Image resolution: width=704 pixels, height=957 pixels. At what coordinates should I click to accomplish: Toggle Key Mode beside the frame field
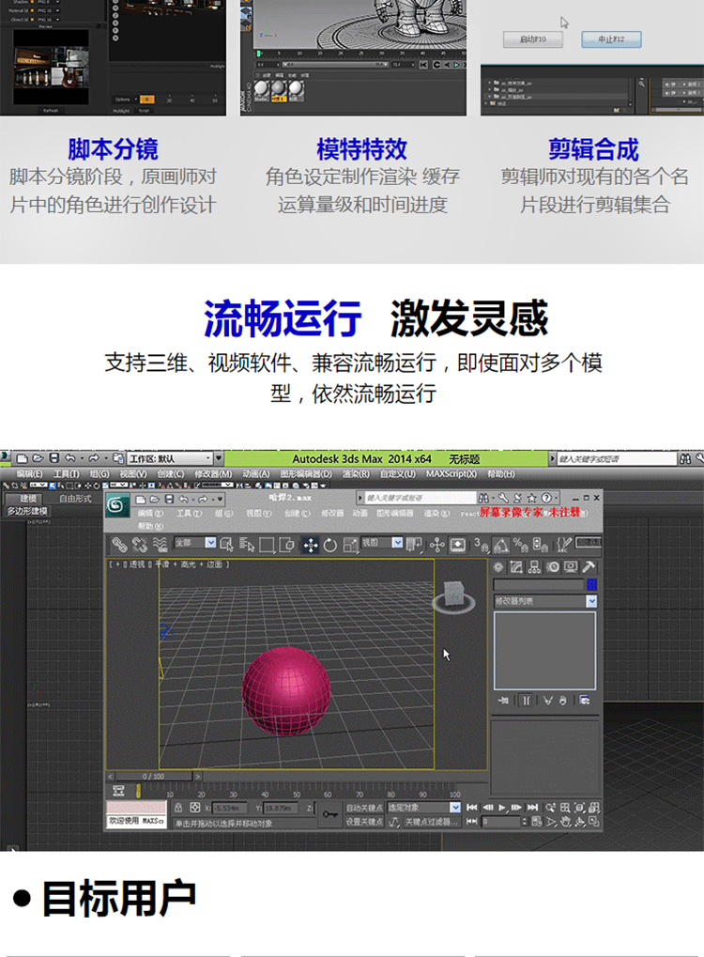(x=471, y=822)
